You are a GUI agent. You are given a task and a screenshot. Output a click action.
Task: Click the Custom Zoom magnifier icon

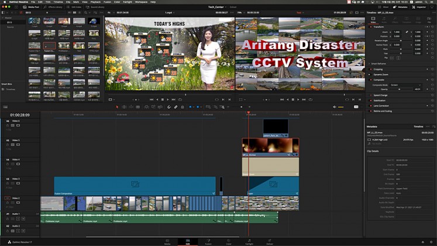pyautogui.click(x=222, y=107)
